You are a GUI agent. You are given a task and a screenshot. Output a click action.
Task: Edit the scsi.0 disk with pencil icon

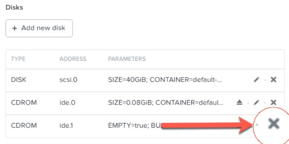256,80
